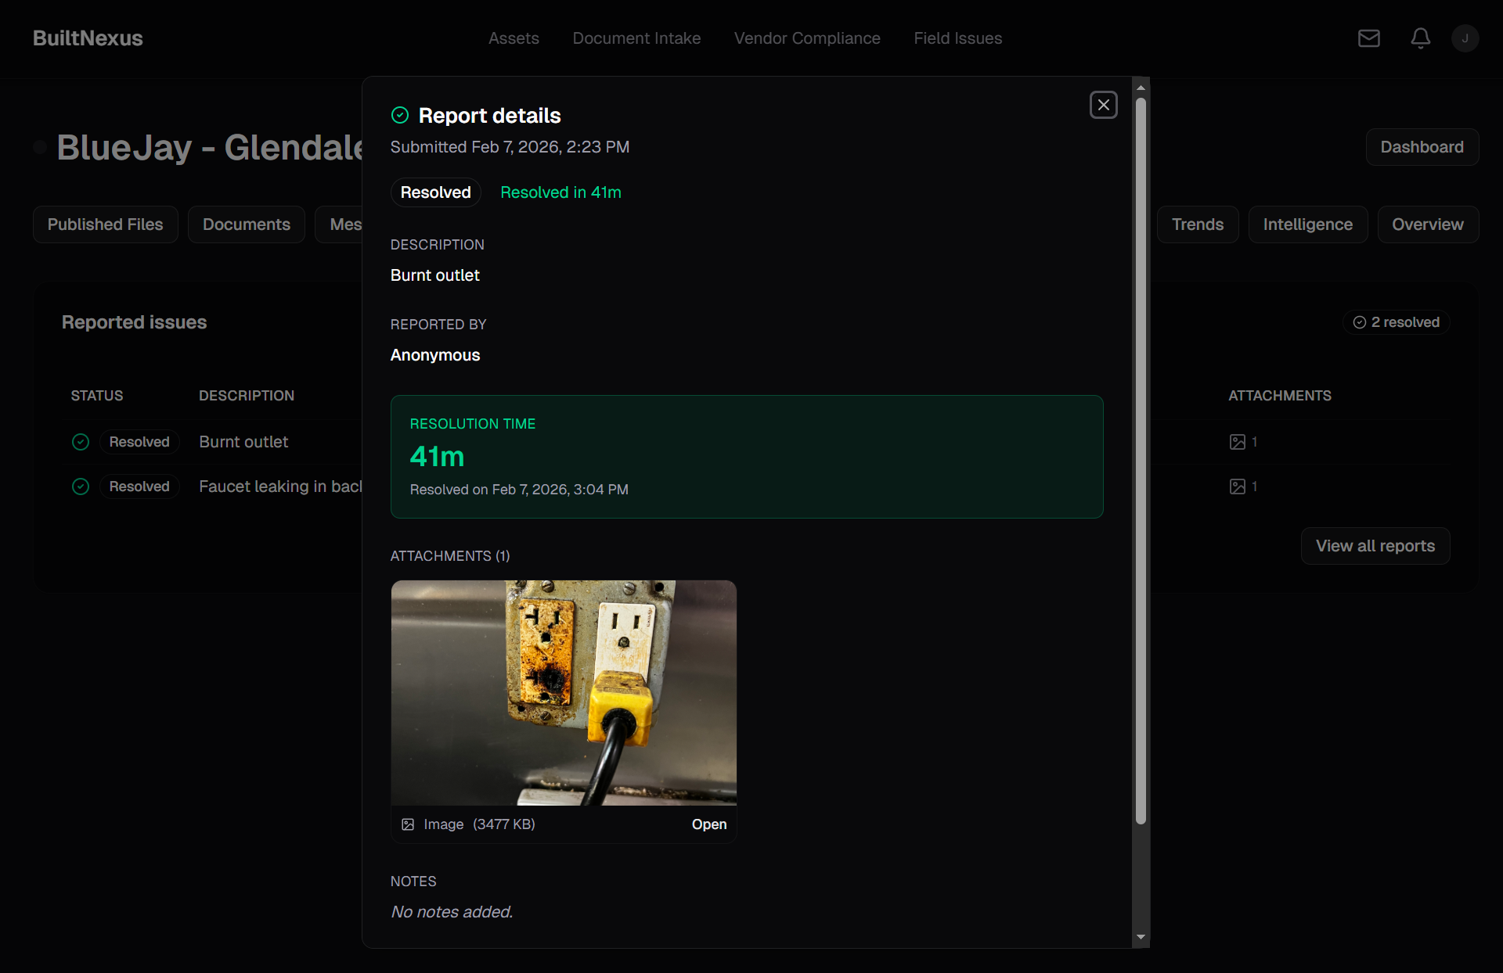Click the Dashboard button
The width and height of the screenshot is (1503, 973).
(1422, 147)
